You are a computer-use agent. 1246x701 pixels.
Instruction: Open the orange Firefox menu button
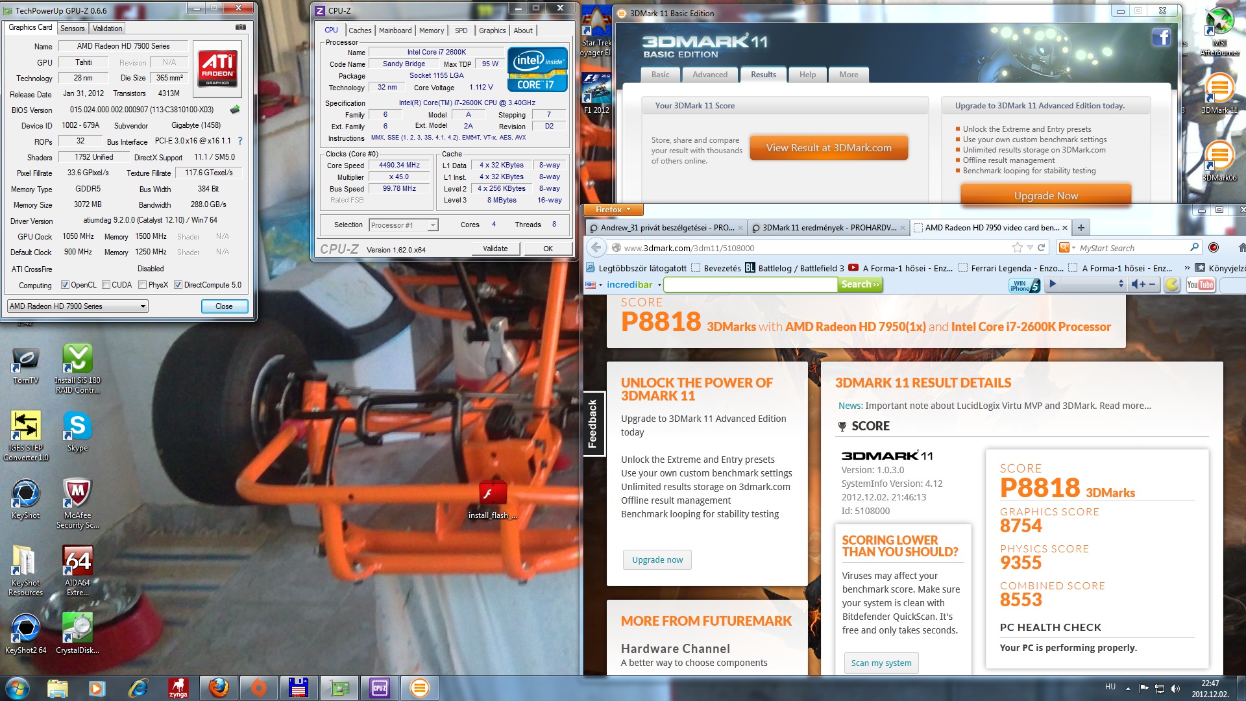pos(613,210)
